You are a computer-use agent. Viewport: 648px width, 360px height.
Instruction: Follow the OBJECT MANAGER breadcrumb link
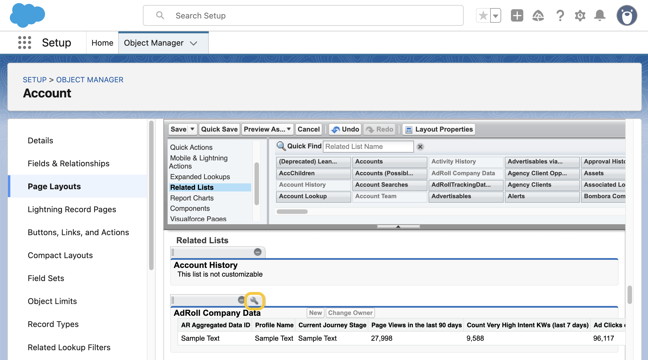point(90,80)
